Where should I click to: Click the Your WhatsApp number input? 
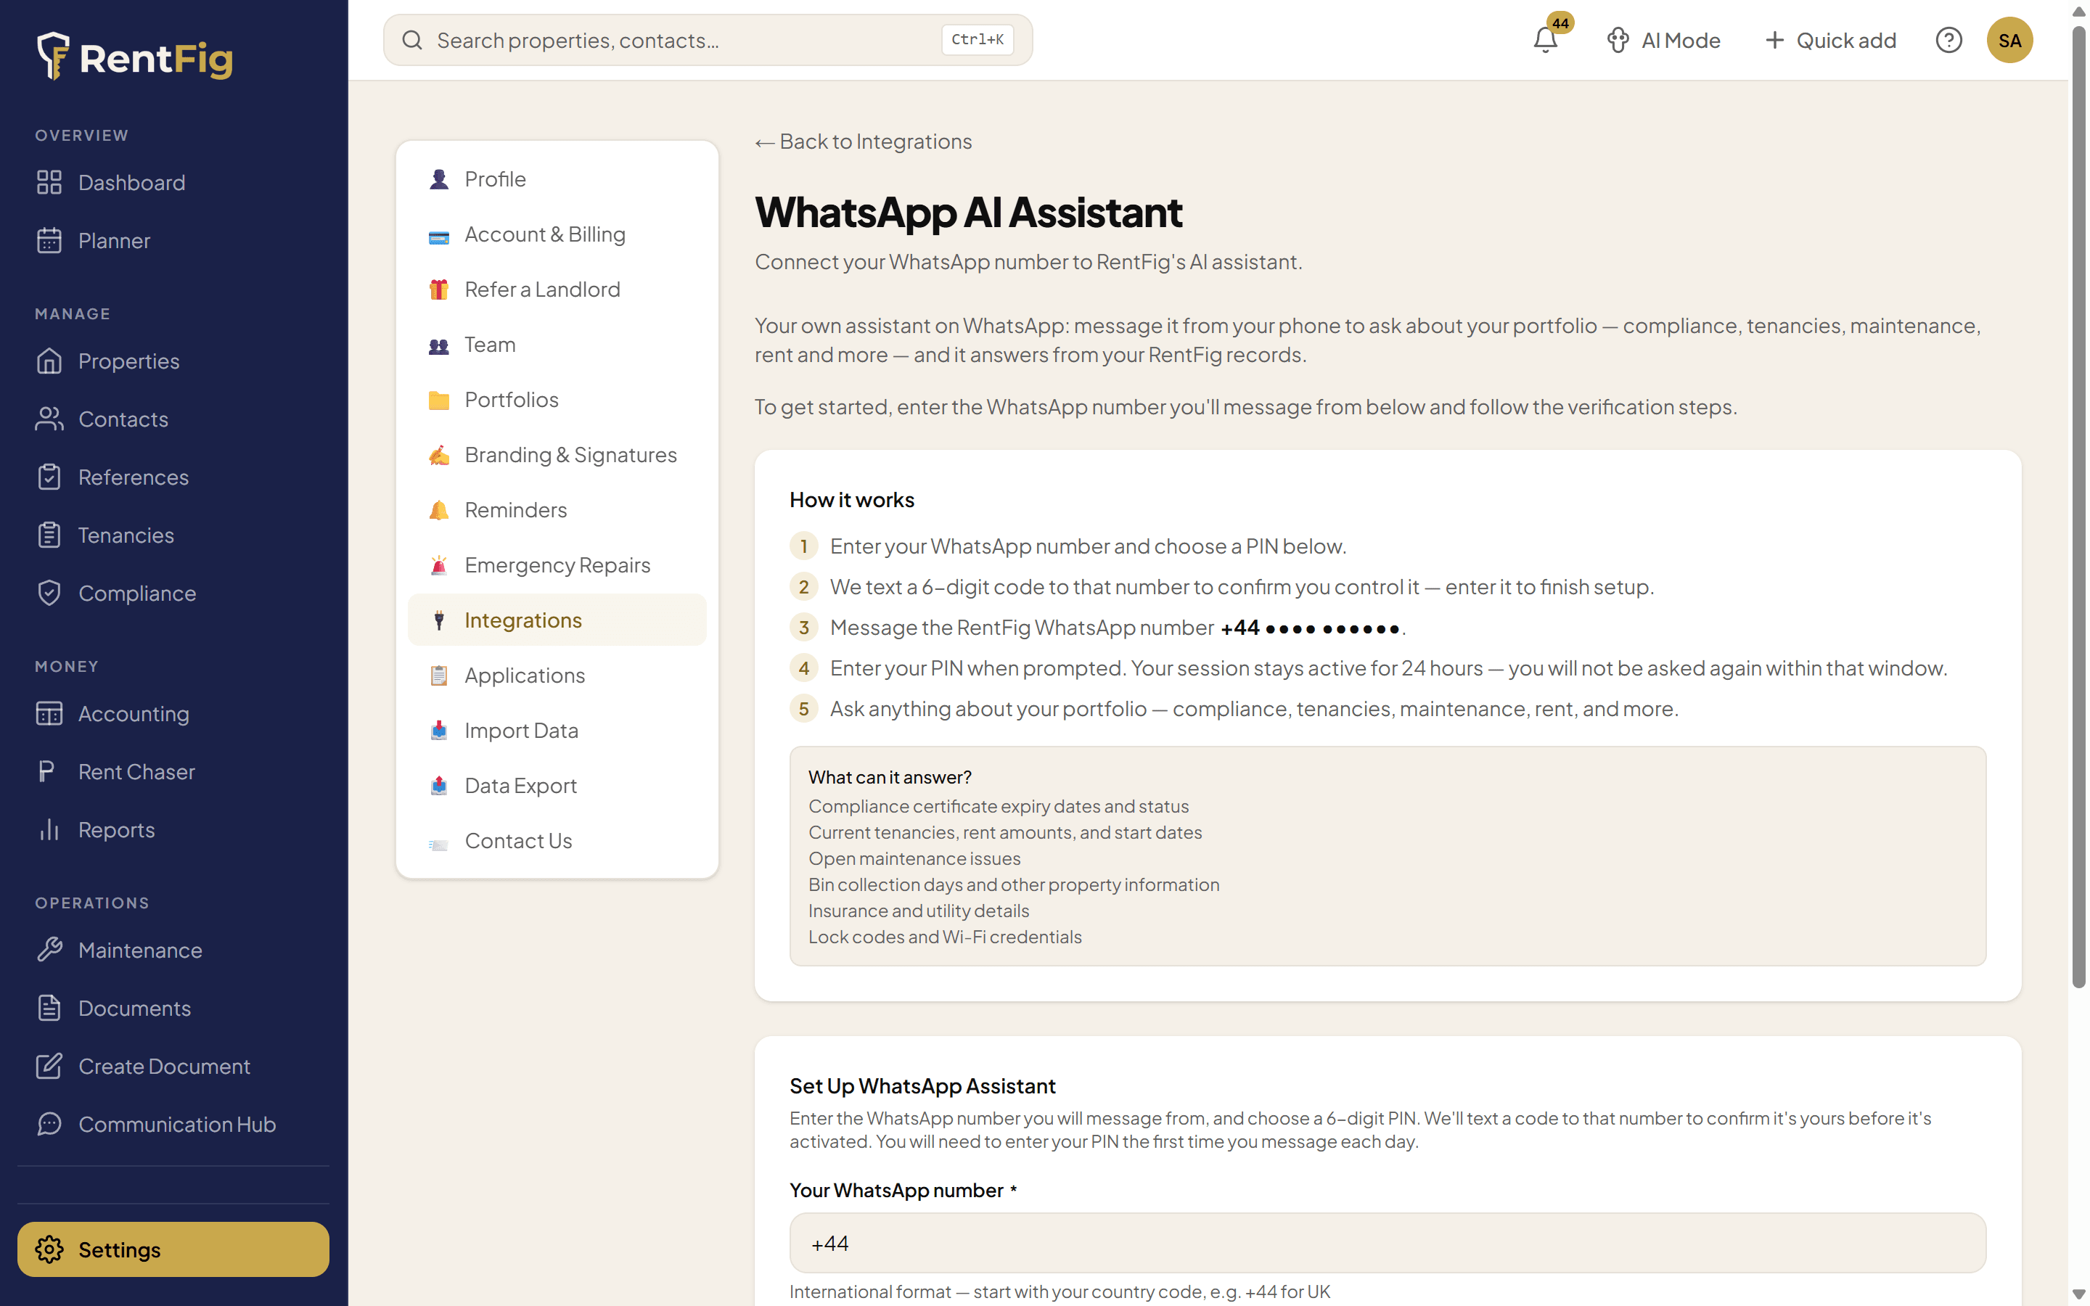[1387, 1243]
